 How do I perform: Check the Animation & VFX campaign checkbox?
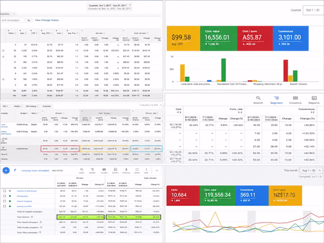(x=5, y=206)
